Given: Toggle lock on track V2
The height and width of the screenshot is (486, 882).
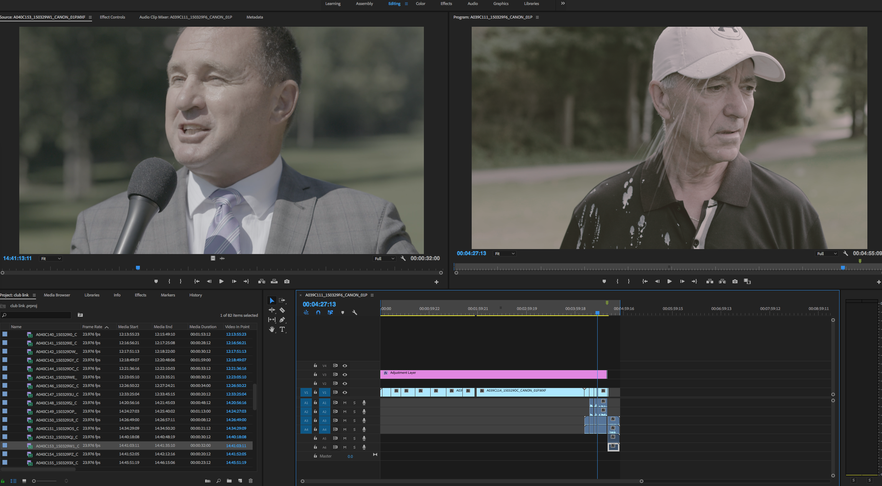Looking at the screenshot, I should 315,383.
